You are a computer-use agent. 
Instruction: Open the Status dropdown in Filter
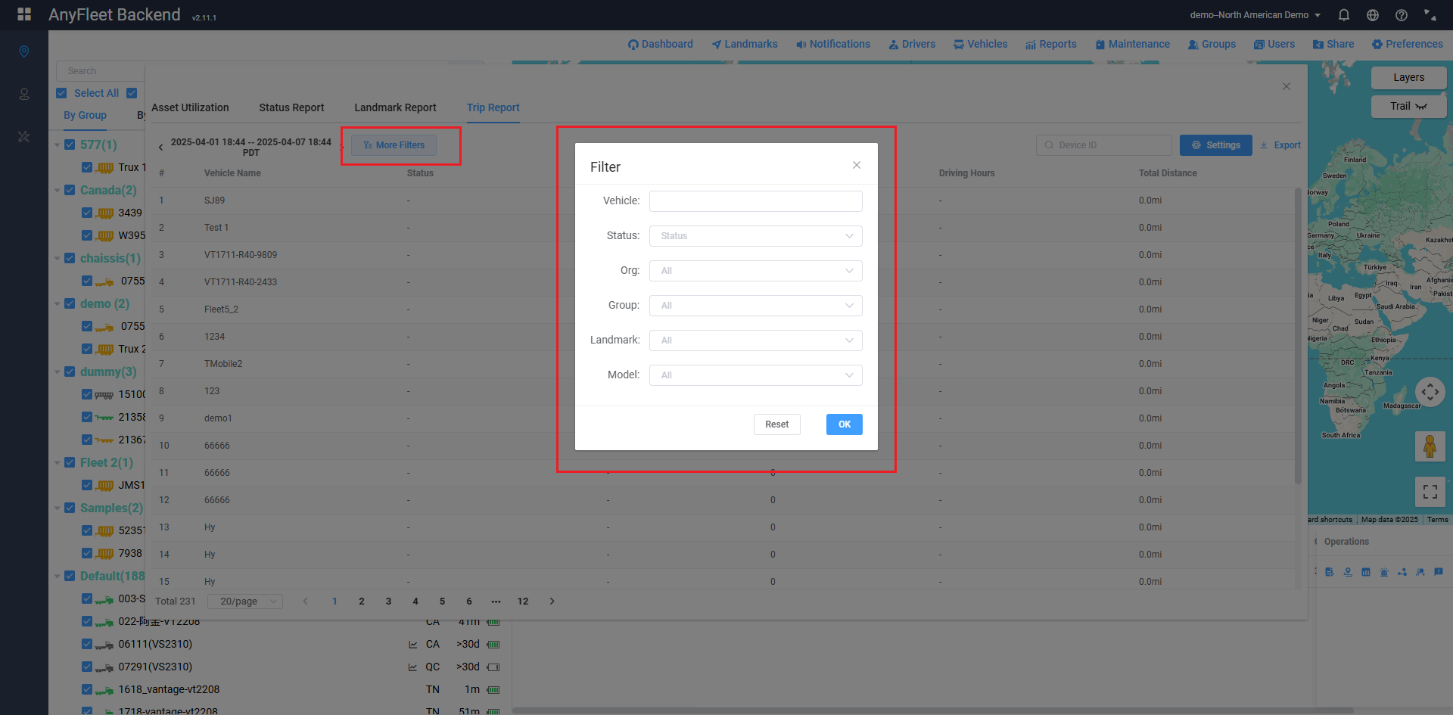[755, 236]
